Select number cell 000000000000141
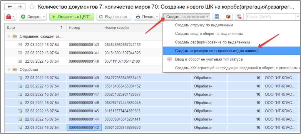This screenshot has height=134, width=301. coord(84,53)
